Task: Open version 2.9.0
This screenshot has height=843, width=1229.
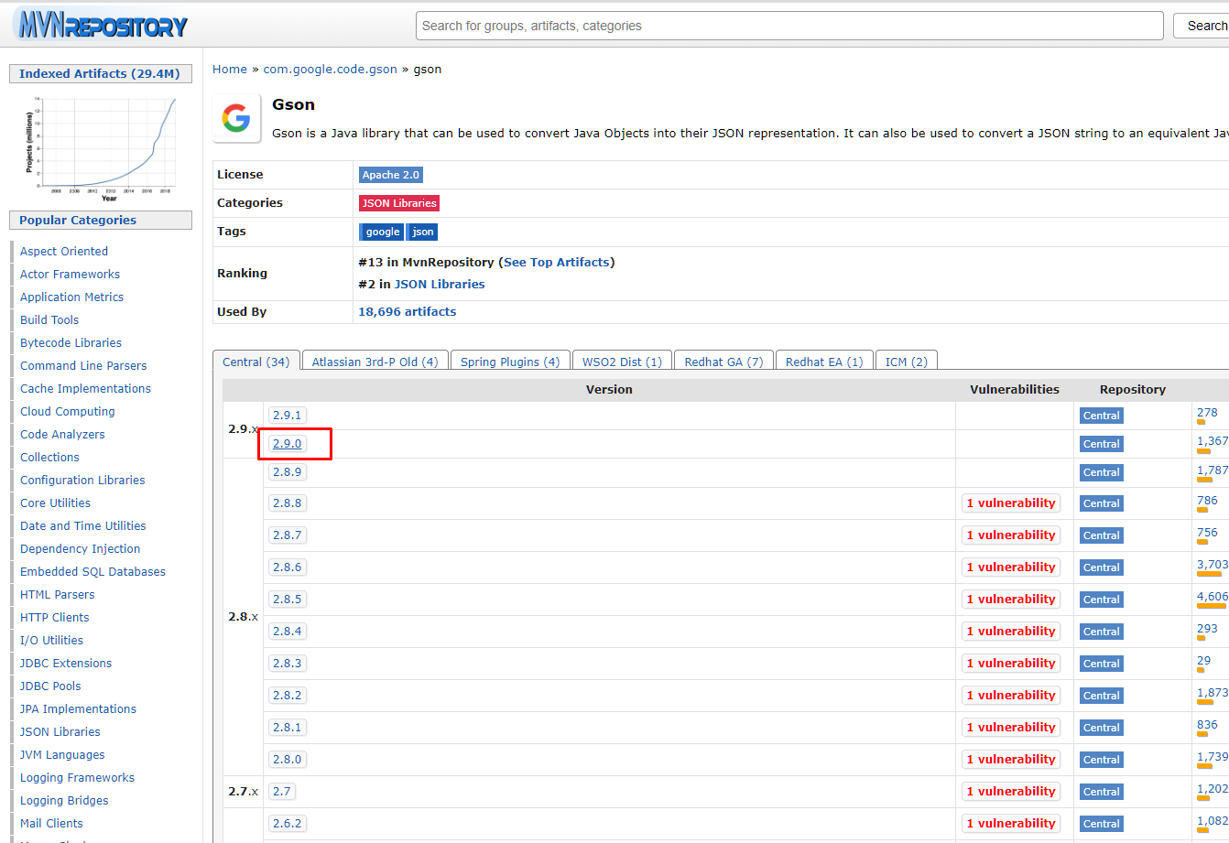Action: (x=287, y=444)
